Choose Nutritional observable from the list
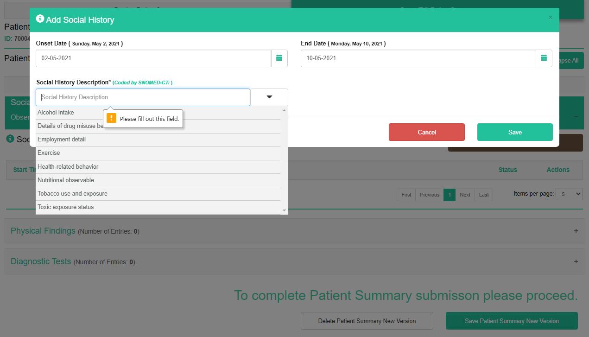 point(66,180)
